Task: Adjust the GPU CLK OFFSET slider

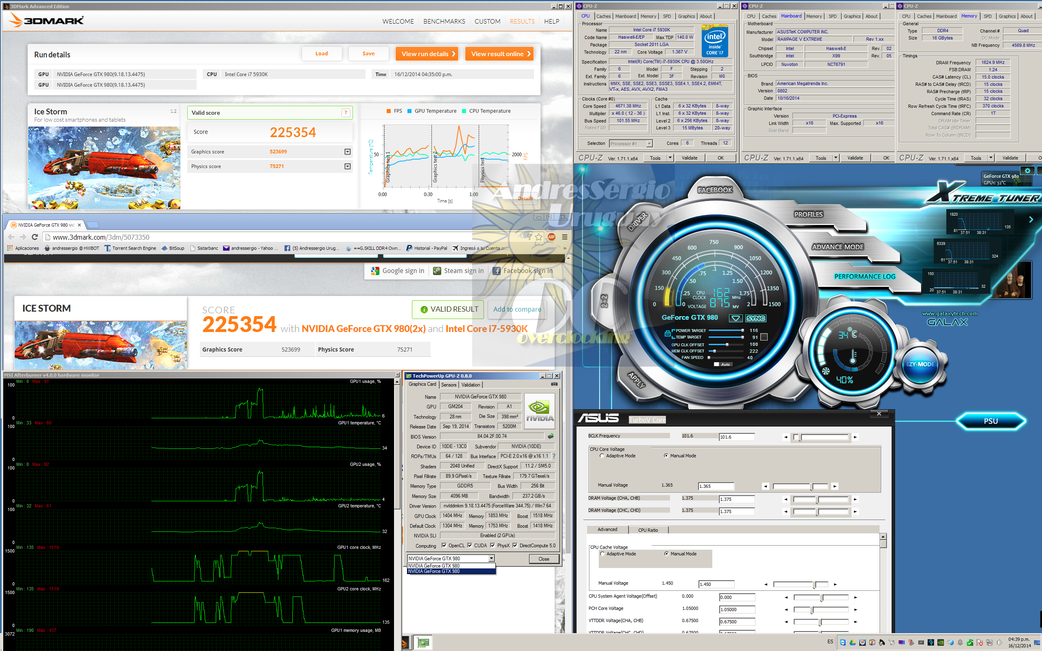Action: 727,344
